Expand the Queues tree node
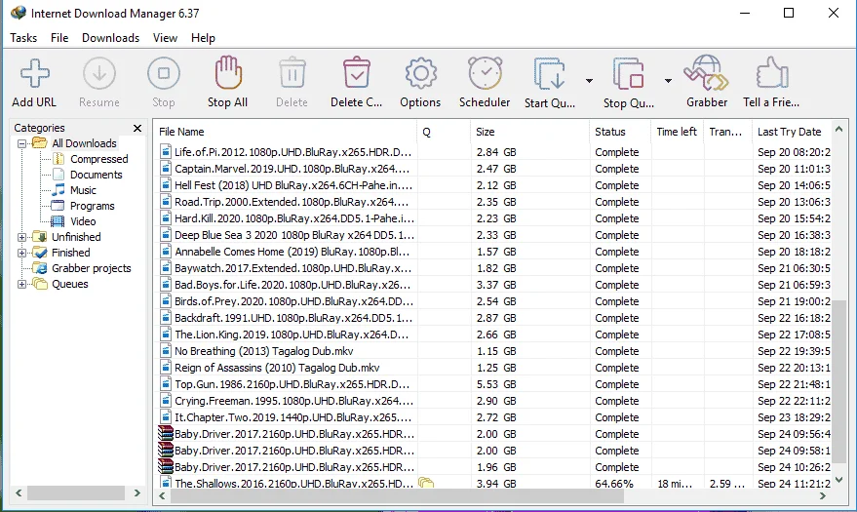 [x=21, y=284]
